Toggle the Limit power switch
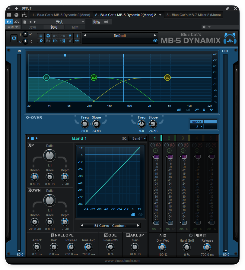 [x=191, y=235]
